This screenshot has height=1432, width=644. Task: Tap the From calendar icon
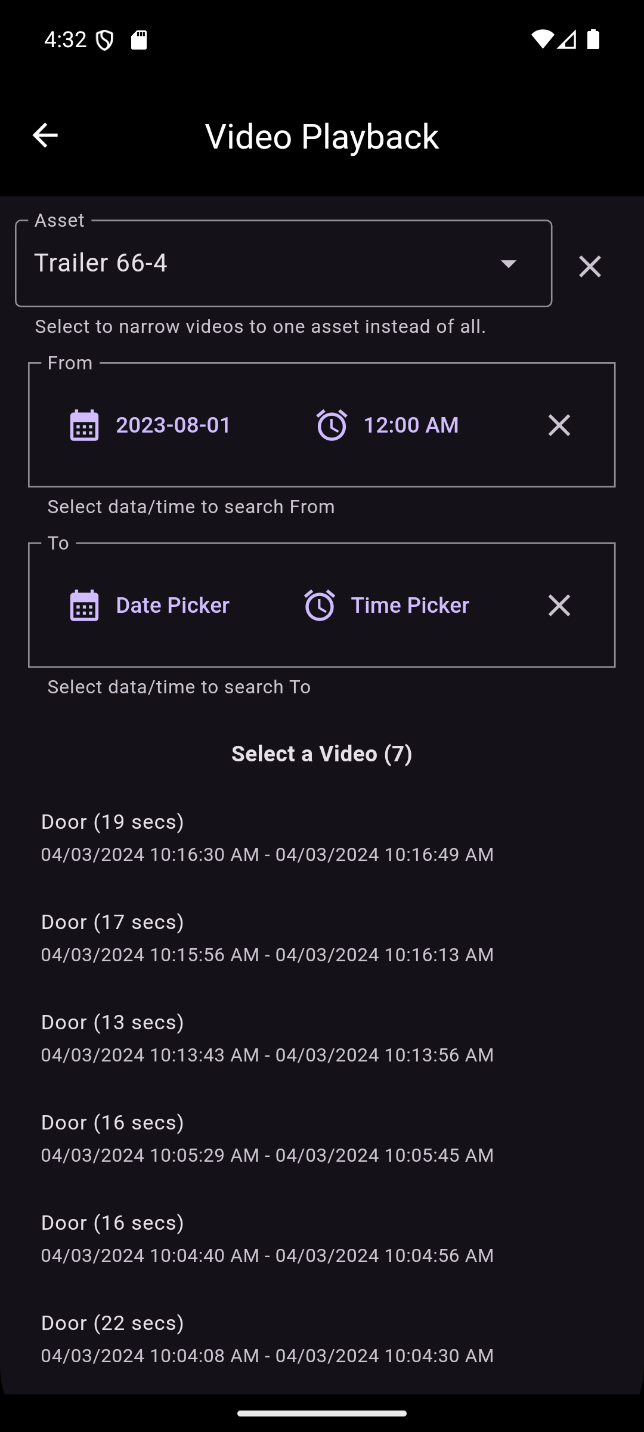(84, 425)
